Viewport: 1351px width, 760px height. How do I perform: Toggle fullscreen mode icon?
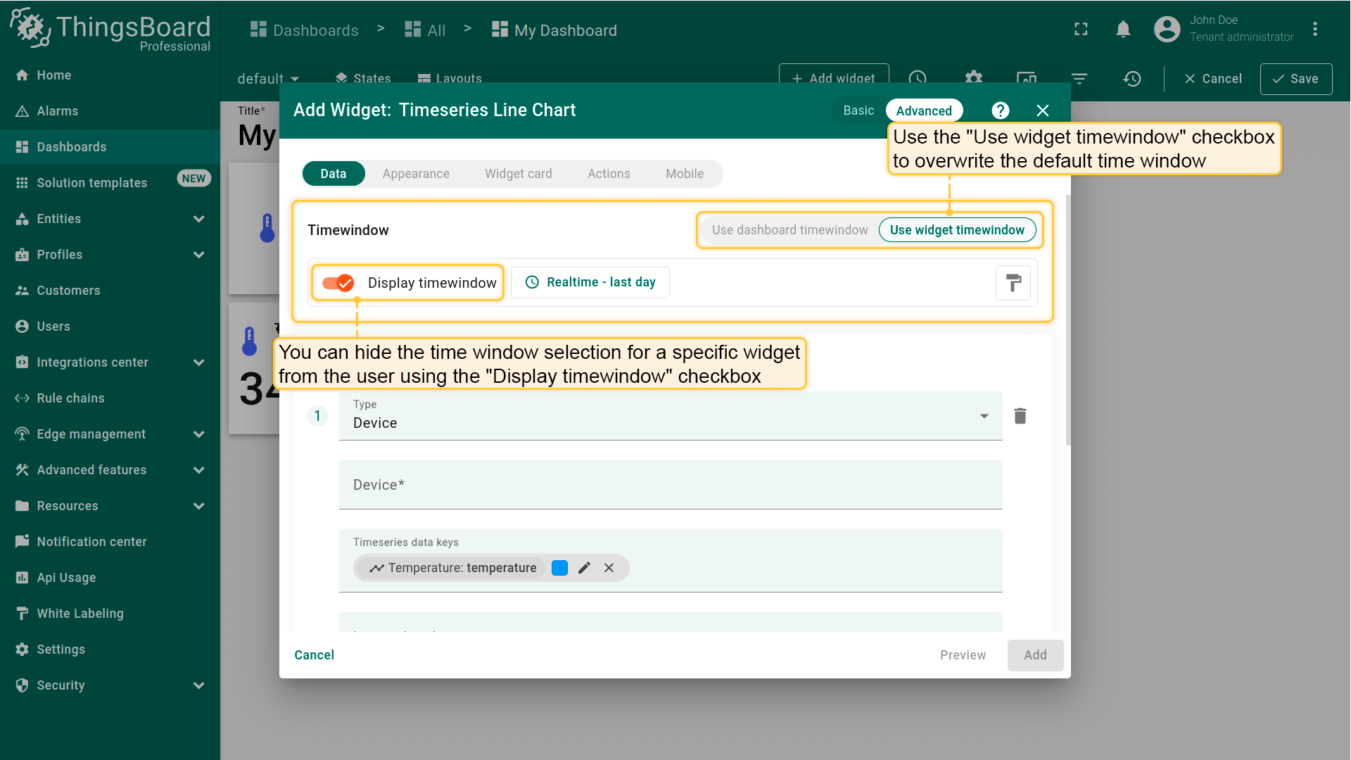click(1081, 30)
